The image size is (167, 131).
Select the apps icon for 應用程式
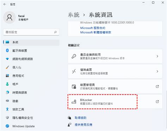click(x=7, y=76)
